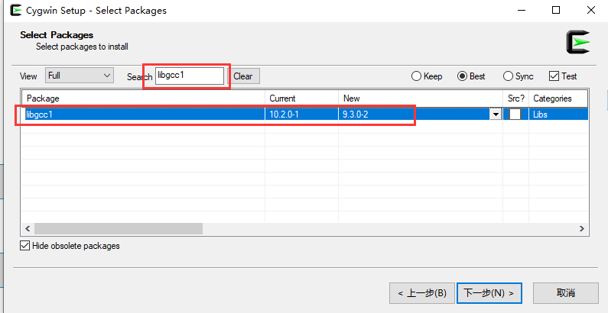The width and height of the screenshot is (608, 313).
Task: Click the Package column header
Action: 143,98
